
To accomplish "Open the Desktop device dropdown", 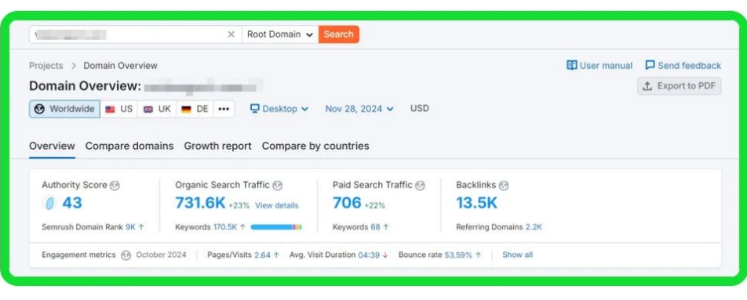I will tap(279, 109).
